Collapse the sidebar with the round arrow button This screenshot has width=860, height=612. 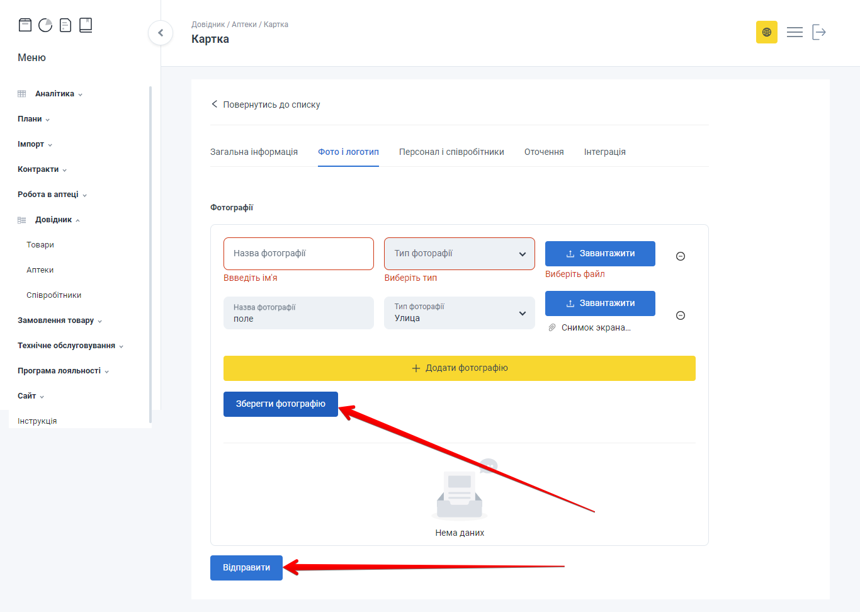(161, 33)
